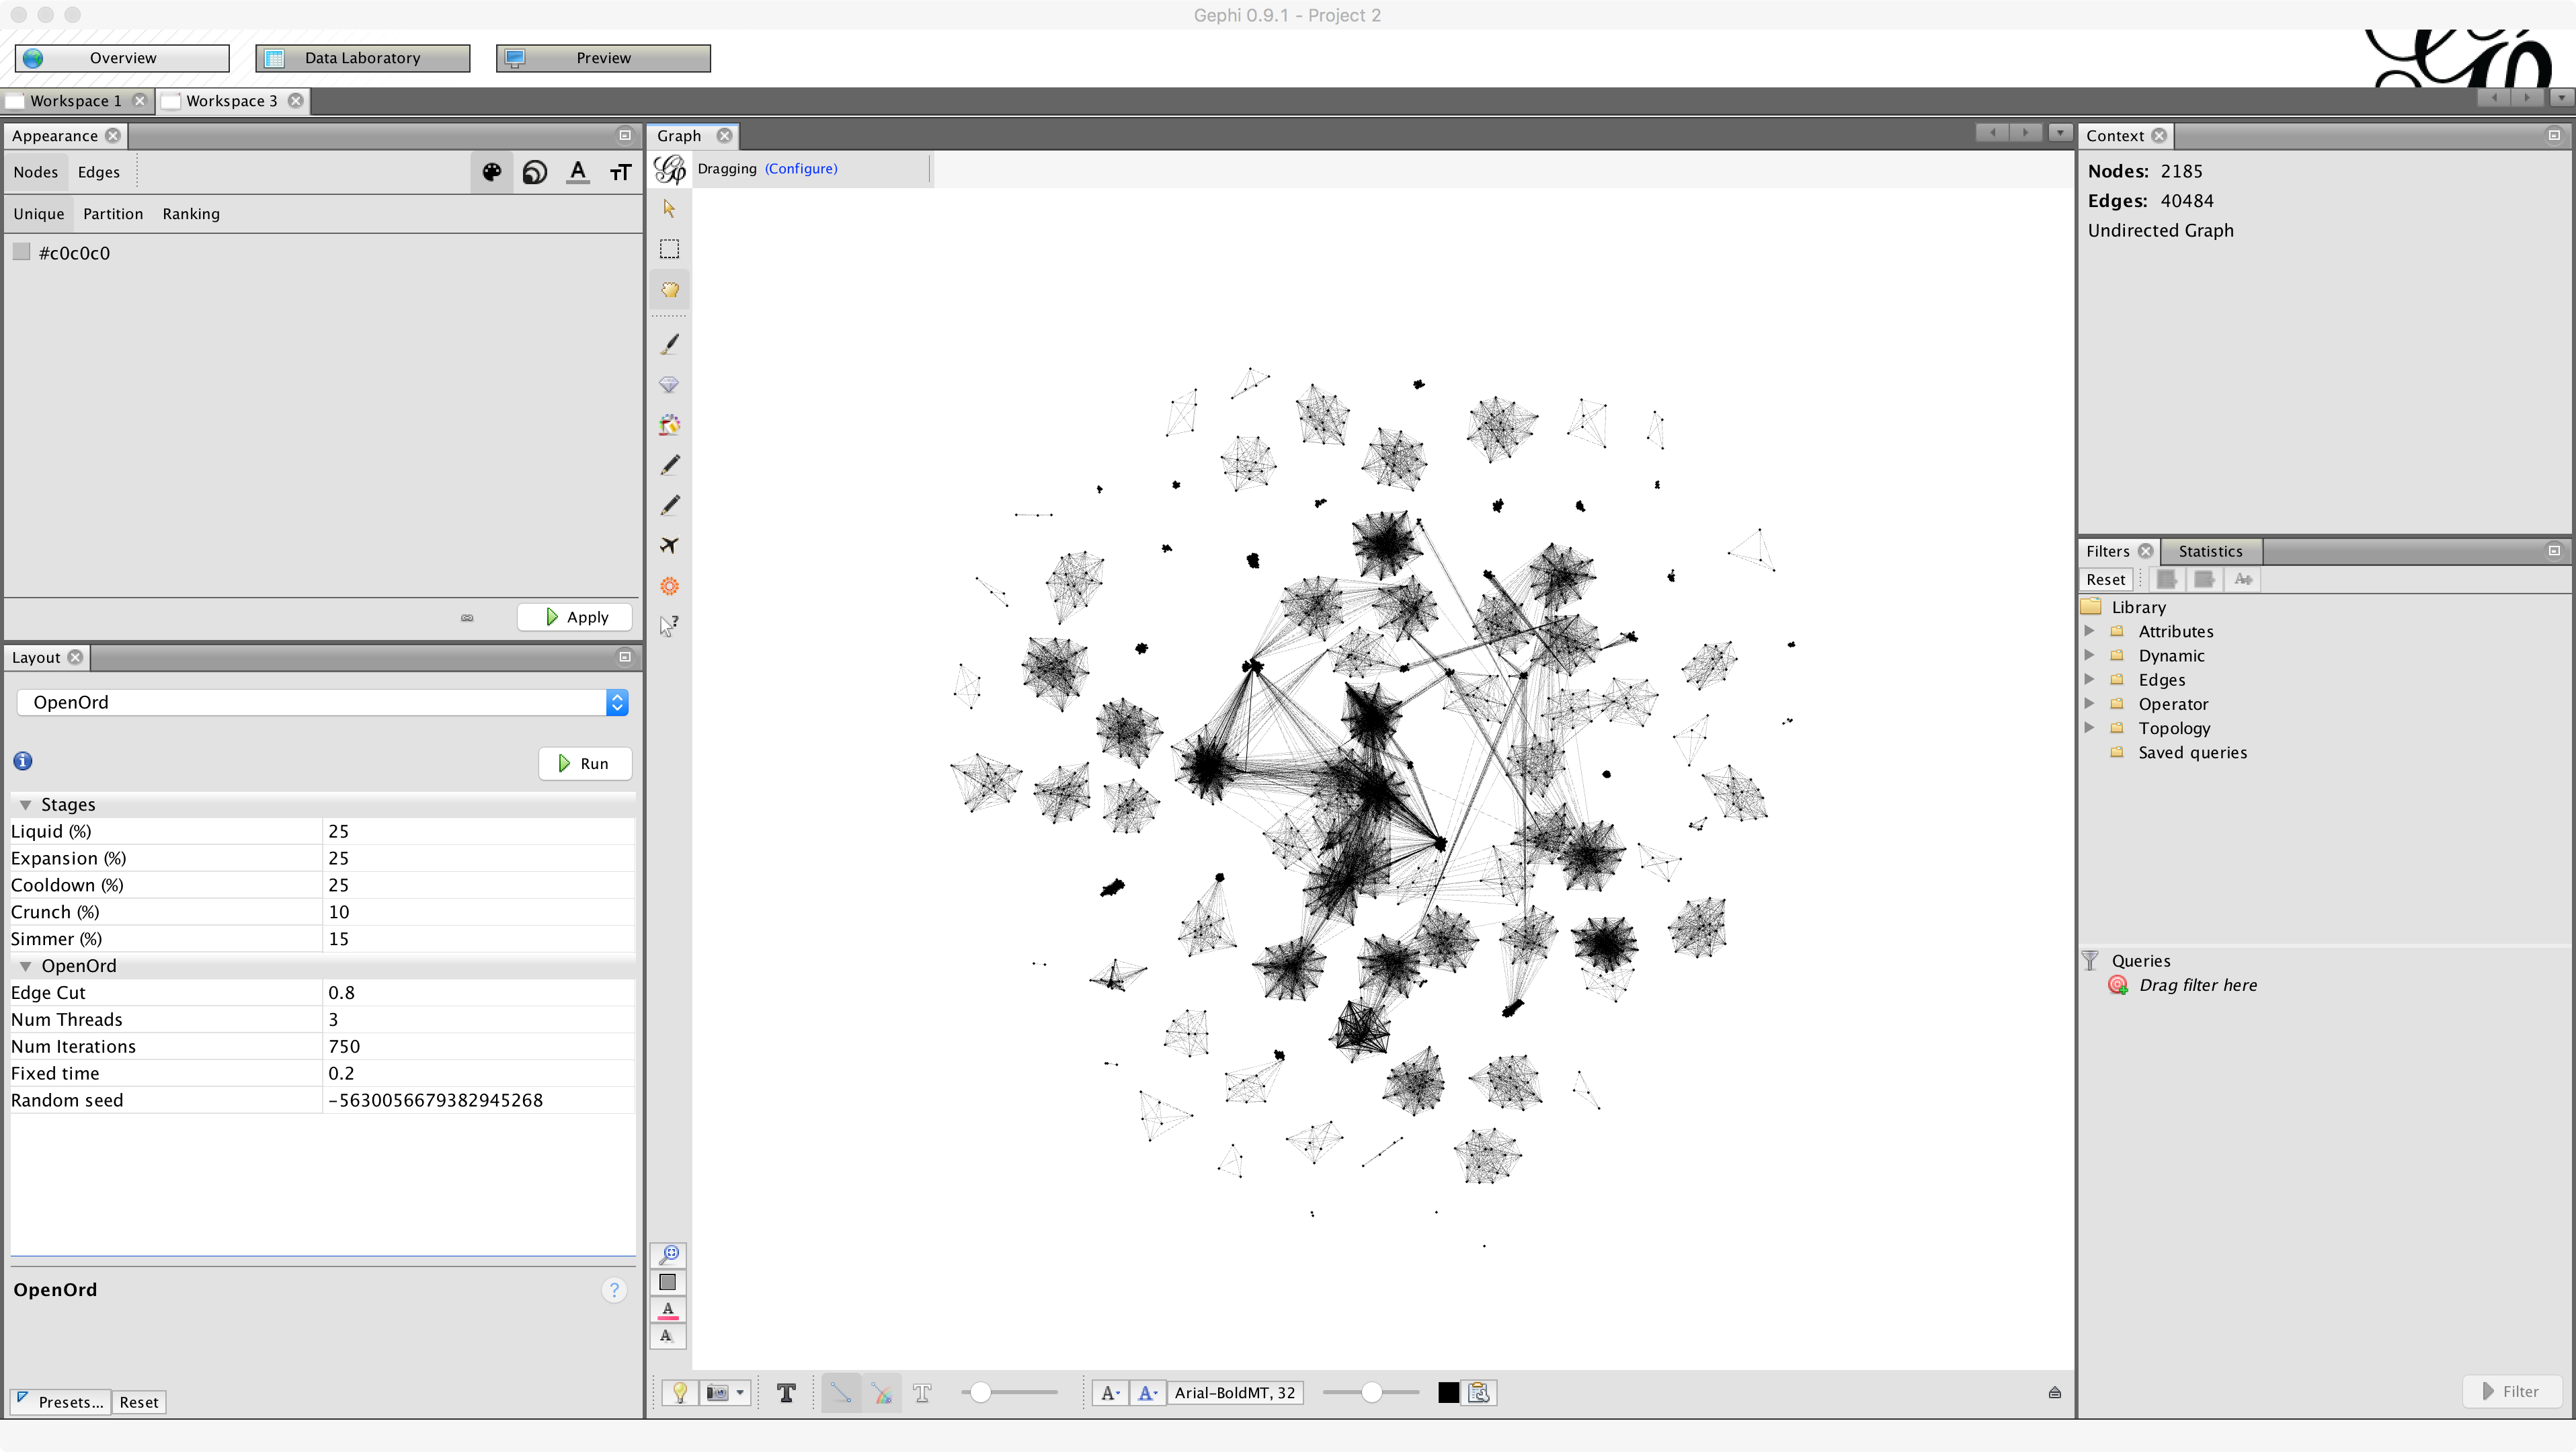Image resolution: width=2576 pixels, height=1452 pixels.
Task: Select the Painter brush tool
Action: tap(669, 344)
